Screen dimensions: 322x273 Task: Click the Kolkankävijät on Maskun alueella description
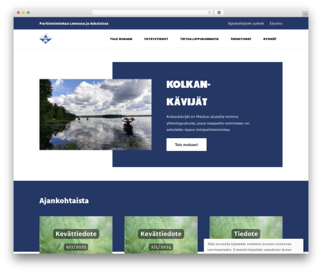point(208,123)
